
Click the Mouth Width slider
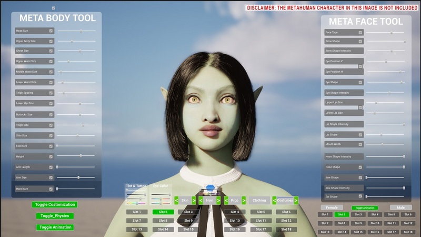[385, 144]
